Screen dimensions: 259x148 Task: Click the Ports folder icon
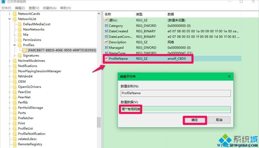tap(15, 113)
